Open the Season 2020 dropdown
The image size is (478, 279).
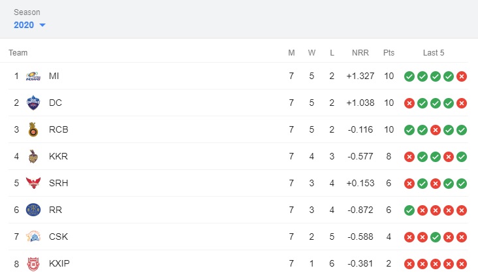coord(29,25)
